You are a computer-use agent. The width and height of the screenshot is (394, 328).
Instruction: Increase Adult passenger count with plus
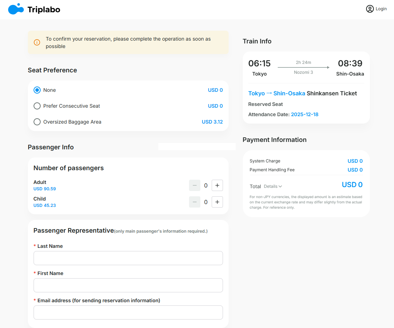(217, 185)
